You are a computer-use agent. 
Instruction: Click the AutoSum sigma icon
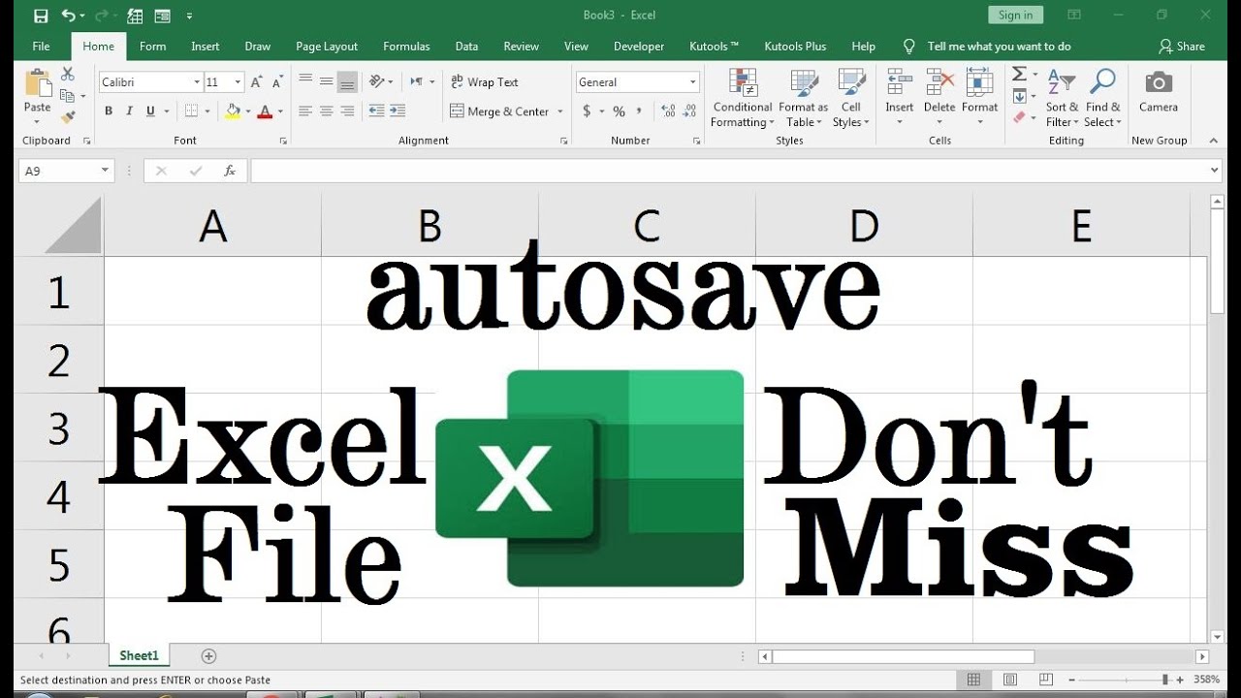pyautogui.click(x=1019, y=75)
